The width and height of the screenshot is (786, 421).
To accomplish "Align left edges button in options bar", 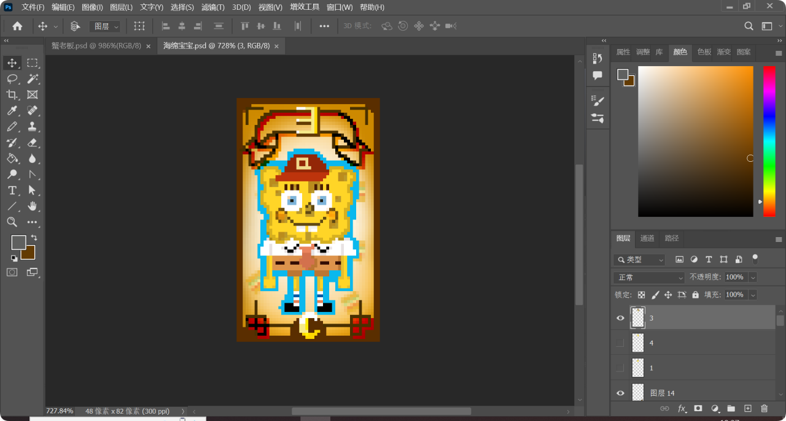I will pyautogui.click(x=166, y=26).
